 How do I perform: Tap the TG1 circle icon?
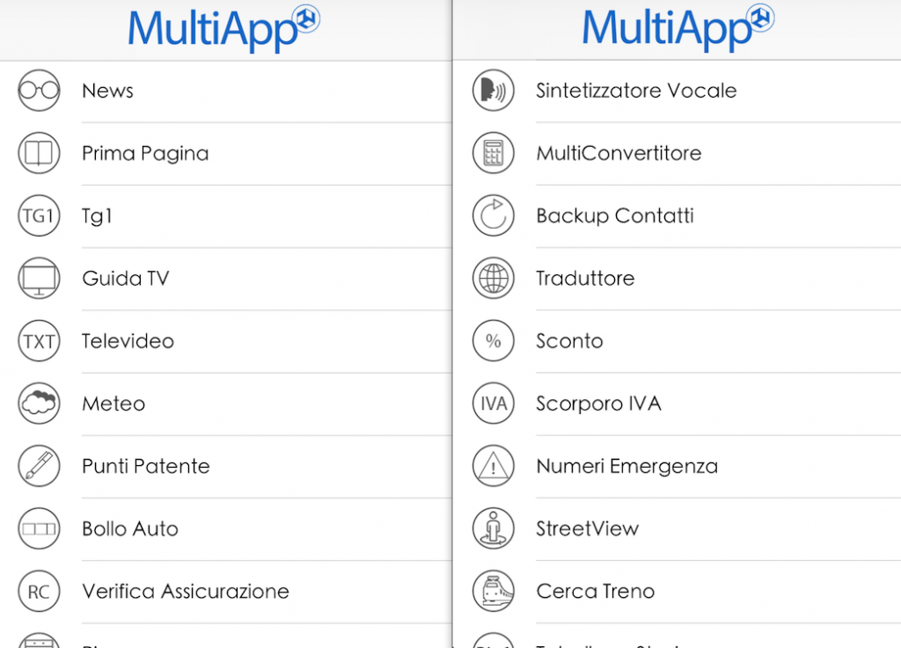click(39, 216)
